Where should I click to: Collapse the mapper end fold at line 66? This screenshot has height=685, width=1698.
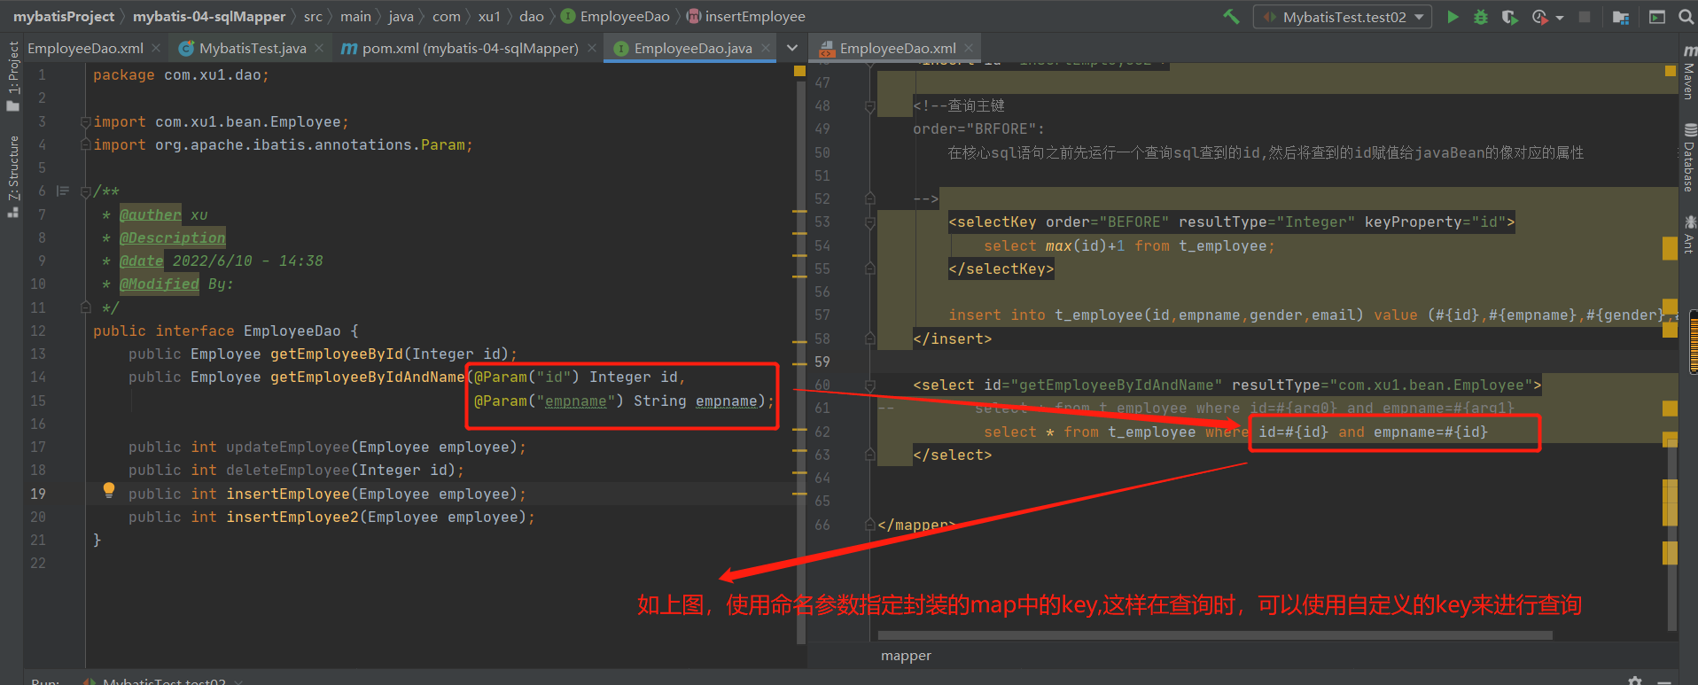pyautogui.click(x=869, y=525)
